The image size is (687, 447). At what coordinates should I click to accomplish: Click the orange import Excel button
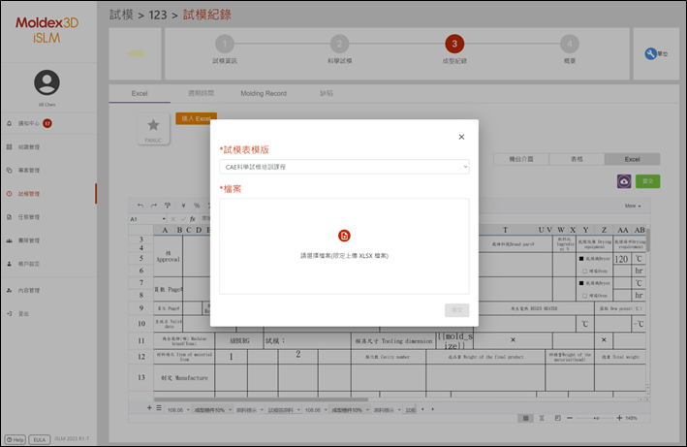[197, 118]
